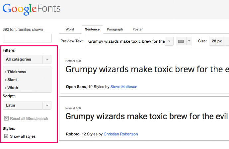Click Normal 400 label above Roboto
The width and height of the screenshot is (229, 149).
(x=73, y=108)
